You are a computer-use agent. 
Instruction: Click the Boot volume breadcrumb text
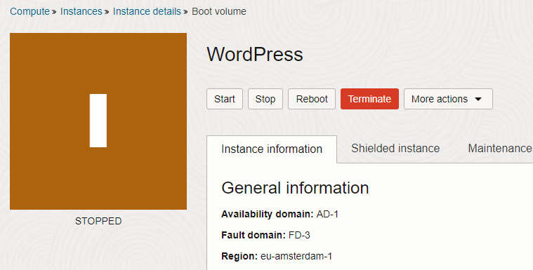pos(219,11)
